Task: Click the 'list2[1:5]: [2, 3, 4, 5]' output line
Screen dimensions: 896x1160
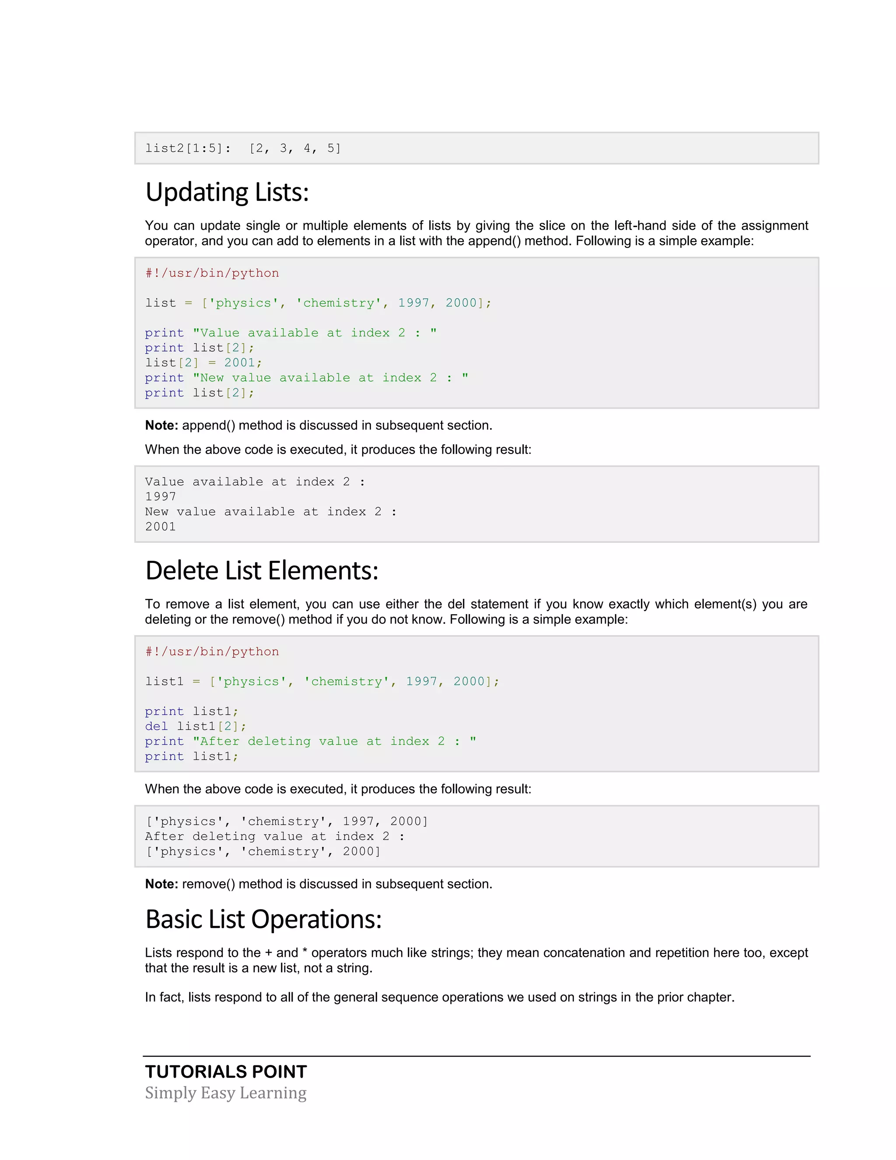Action: coord(243,148)
